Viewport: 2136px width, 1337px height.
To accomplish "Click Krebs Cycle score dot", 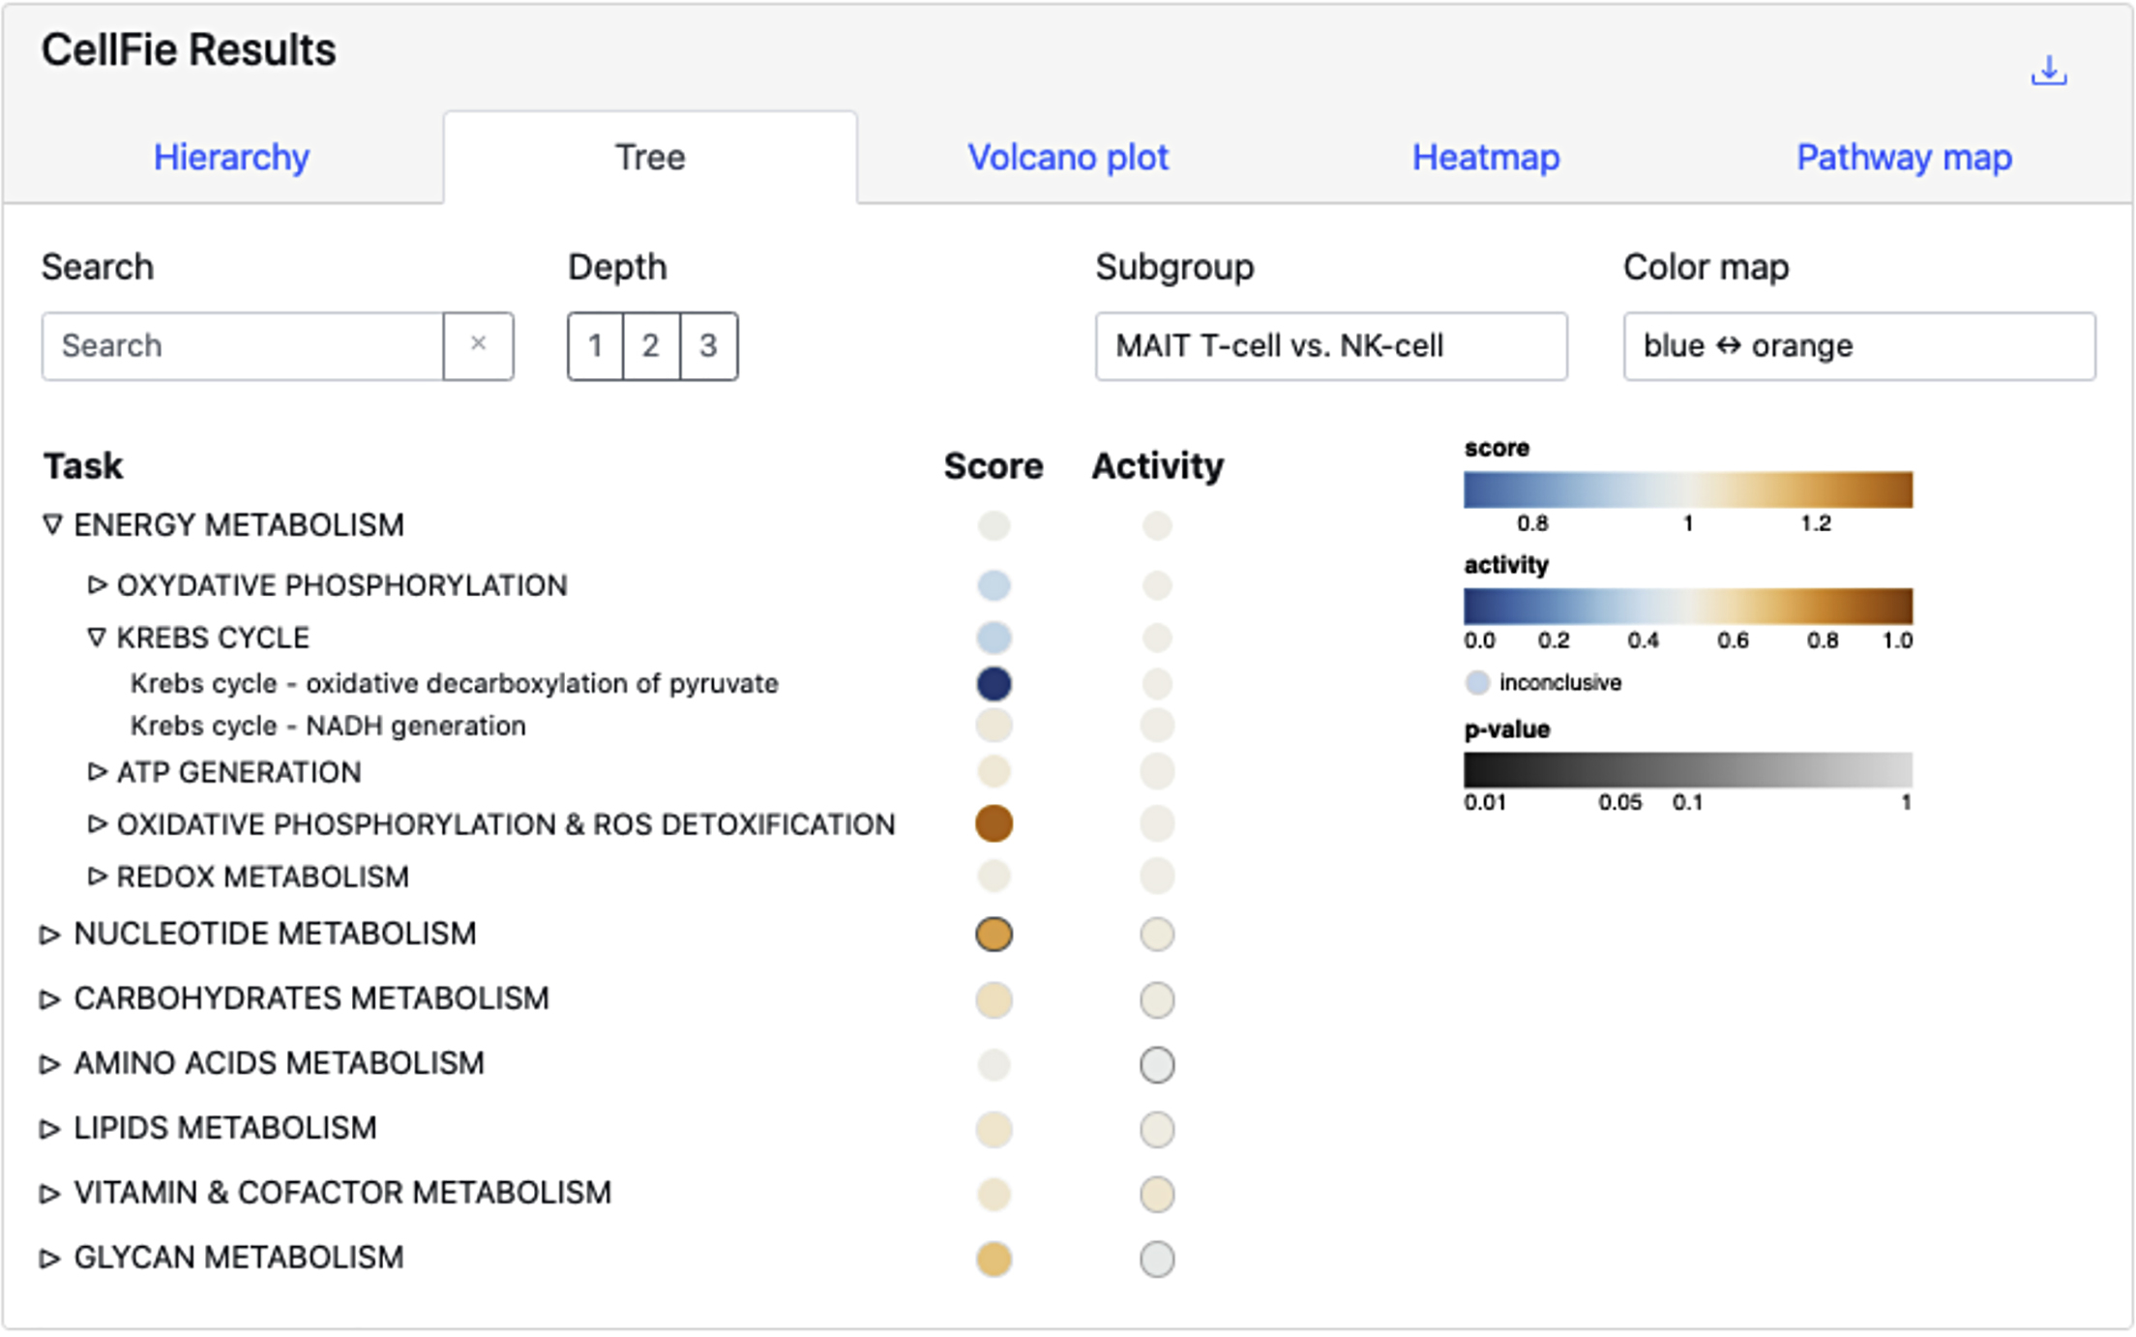I will 994,638.
